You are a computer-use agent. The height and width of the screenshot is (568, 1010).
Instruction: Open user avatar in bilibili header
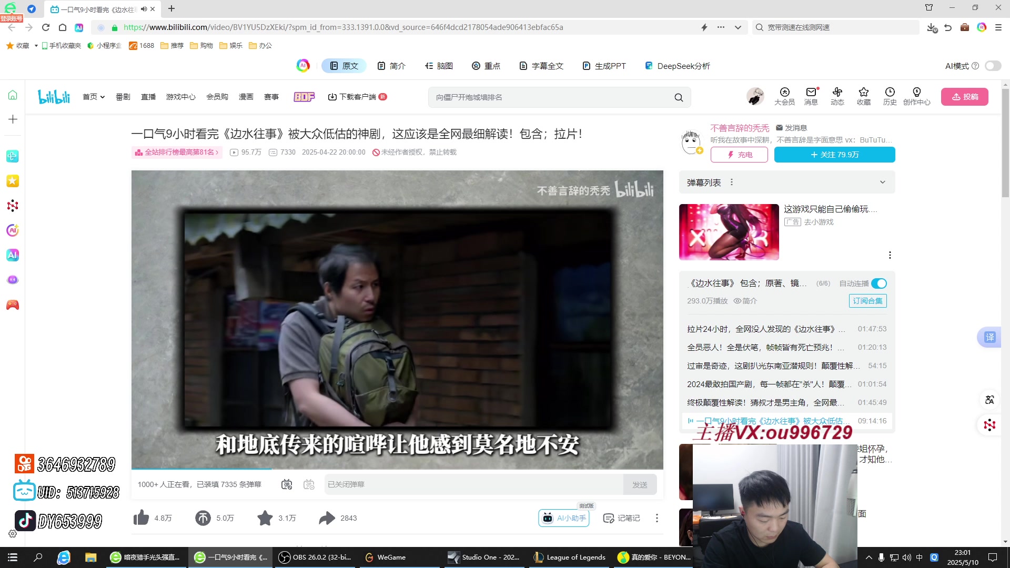(x=755, y=96)
